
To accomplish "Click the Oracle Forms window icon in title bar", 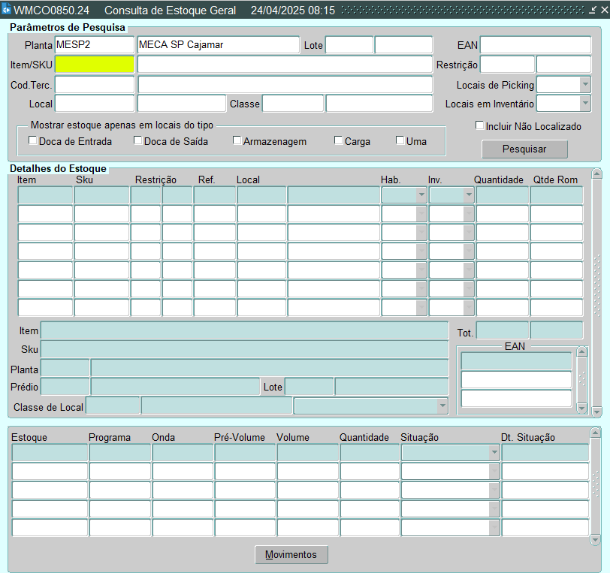I will coord(7,11).
